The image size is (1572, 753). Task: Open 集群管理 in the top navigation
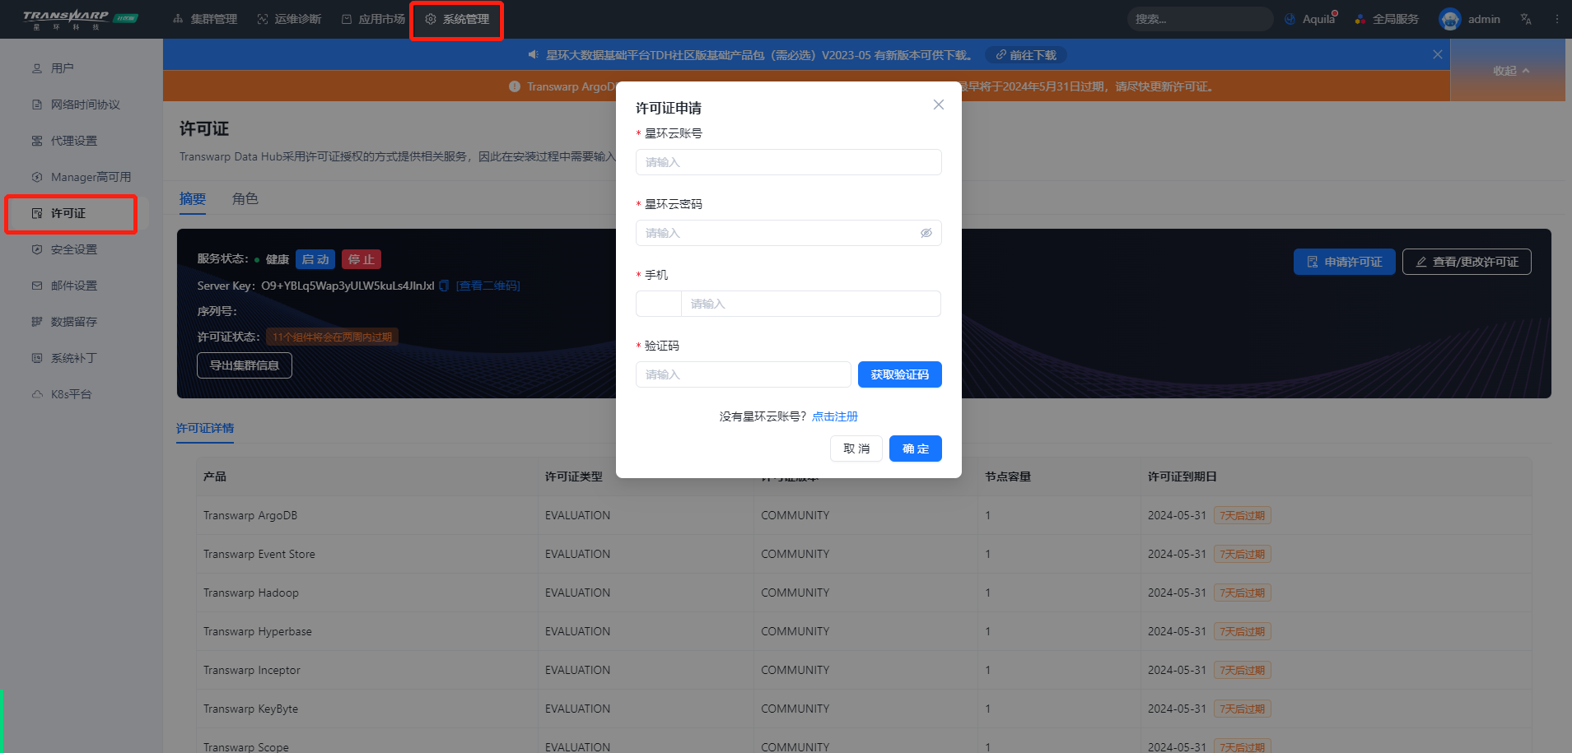205,19
